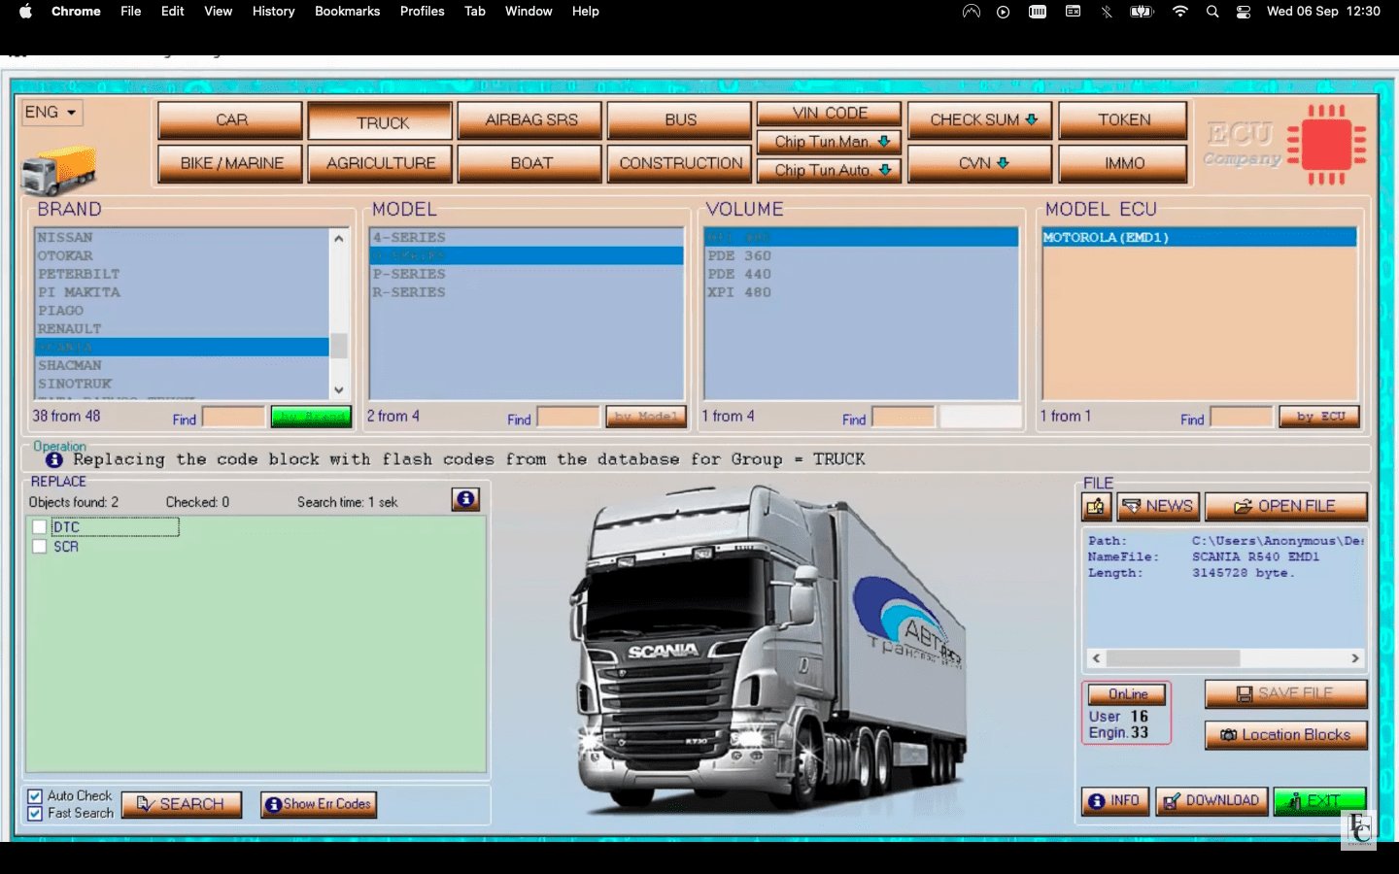Open the Bookmarks menu in the menu bar
Screen dimensions: 1399x874
pos(347,12)
